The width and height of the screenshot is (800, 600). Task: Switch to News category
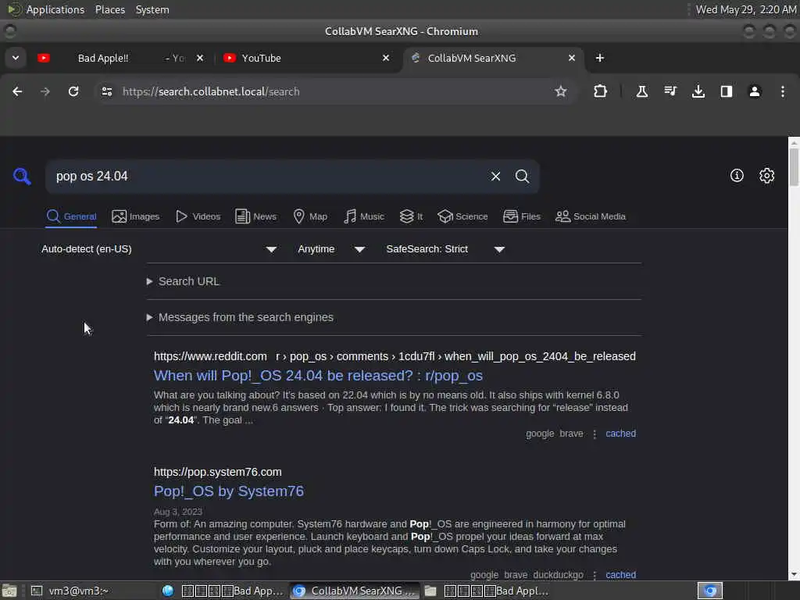[x=255, y=216]
